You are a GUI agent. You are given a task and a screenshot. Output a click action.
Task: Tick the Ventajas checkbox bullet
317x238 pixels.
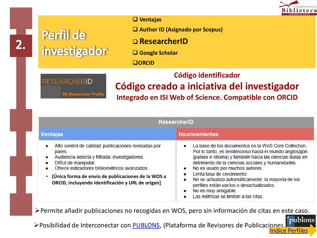click(x=135, y=19)
